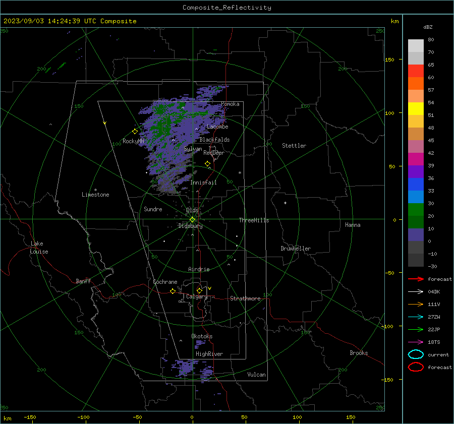454x424 pixels.
Task: Click the 04DK legend label
Action: 434,292
